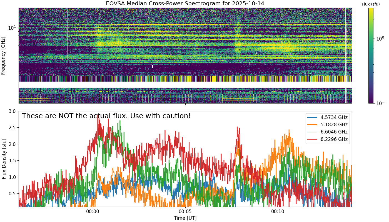Click the Frequency [GHz] axis label
This screenshot has width=389, height=222.
[x=3, y=56]
